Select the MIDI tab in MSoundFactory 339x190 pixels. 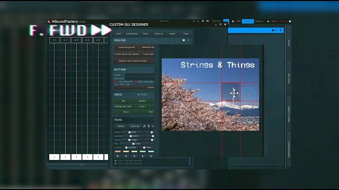point(238,21)
